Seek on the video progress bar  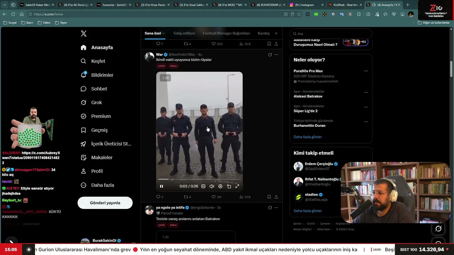coord(199,179)
